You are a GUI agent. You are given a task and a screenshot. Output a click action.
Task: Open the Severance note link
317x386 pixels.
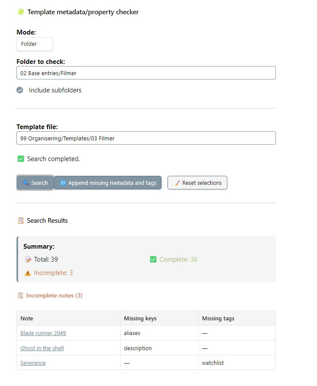tap(33, 363)
